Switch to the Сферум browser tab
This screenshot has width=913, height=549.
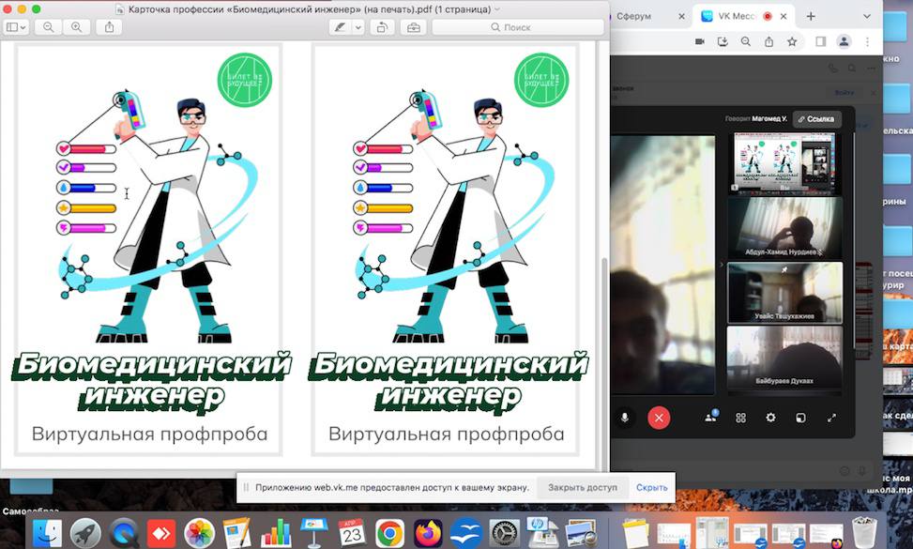point(633,16)
